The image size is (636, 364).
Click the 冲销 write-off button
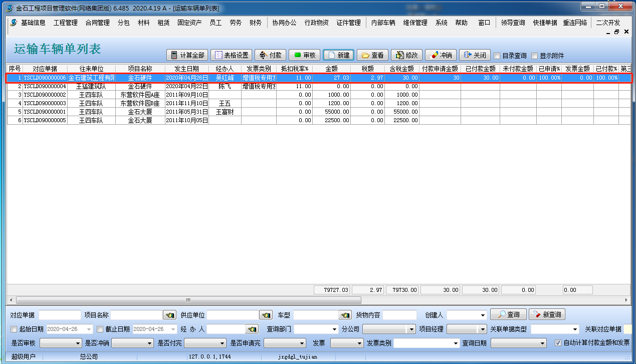tap(441, 55)
